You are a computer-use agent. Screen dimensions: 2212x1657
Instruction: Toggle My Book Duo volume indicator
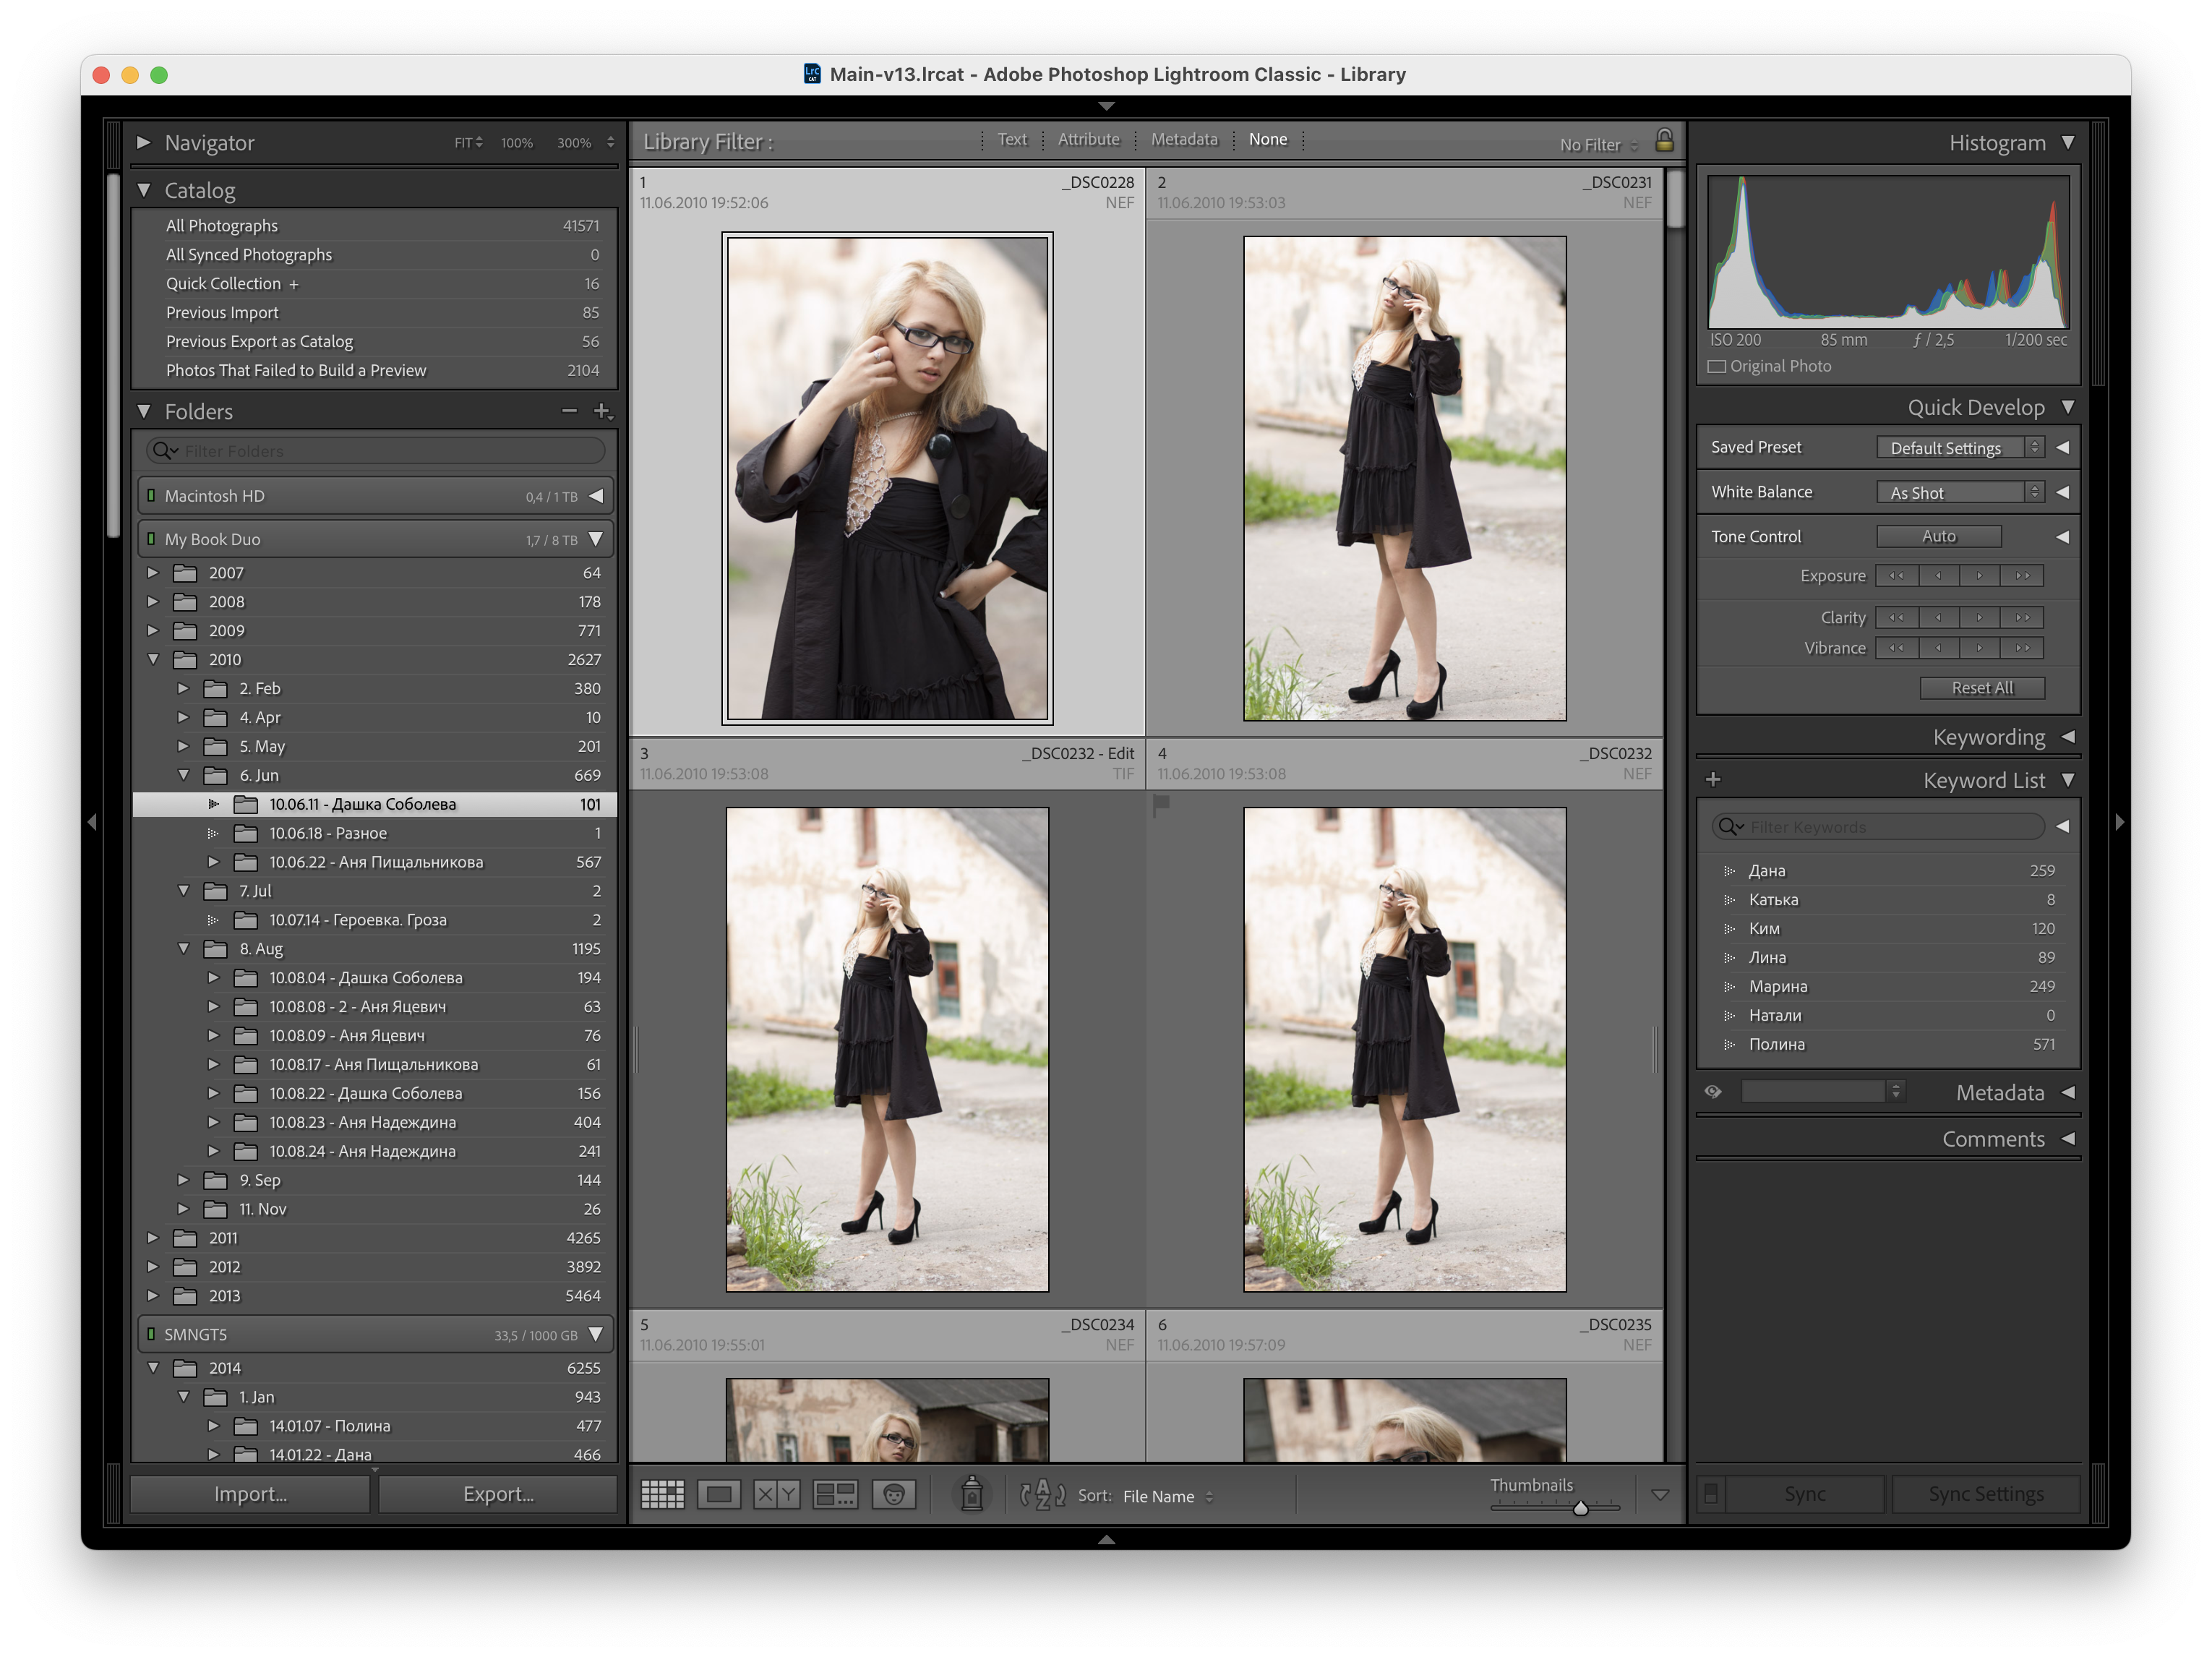pos(151,539)
